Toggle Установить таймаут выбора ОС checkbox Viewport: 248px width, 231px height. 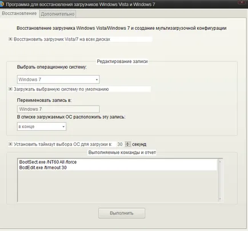[x=10, y=144]
